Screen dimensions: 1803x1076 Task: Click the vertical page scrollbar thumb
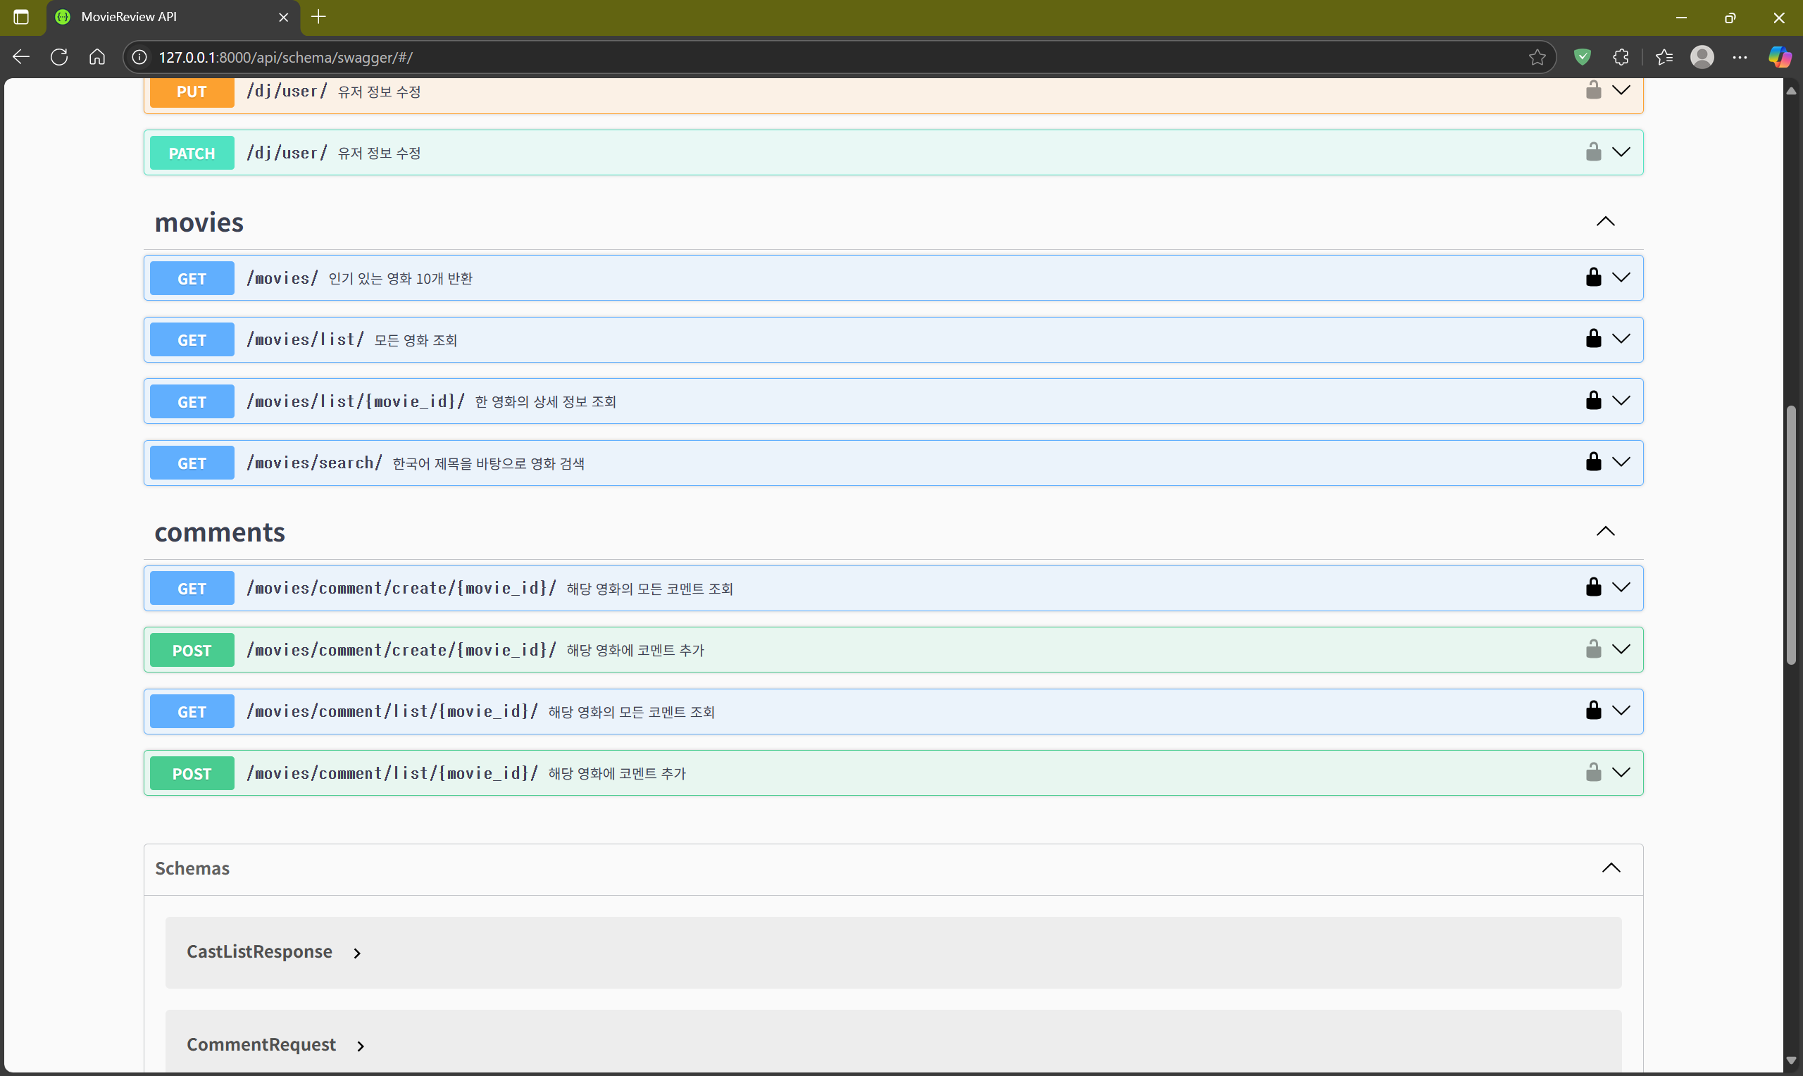pos(1791,535)
